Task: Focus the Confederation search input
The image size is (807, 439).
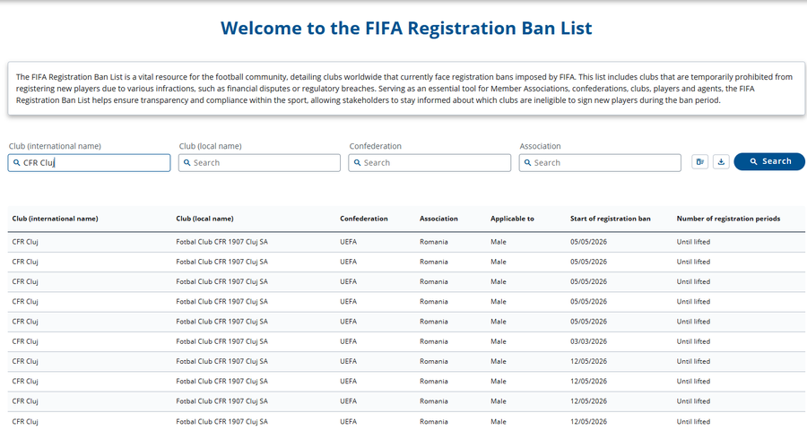Action: click(x=430, y=163)
